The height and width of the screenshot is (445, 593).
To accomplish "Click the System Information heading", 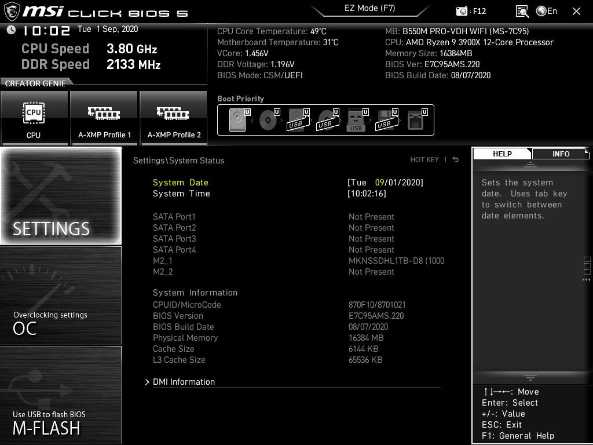I will click(x=195, y=293).
